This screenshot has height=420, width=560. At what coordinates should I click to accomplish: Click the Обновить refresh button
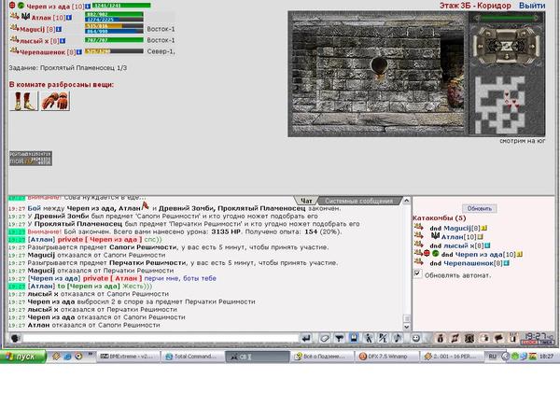pos(480,208)
